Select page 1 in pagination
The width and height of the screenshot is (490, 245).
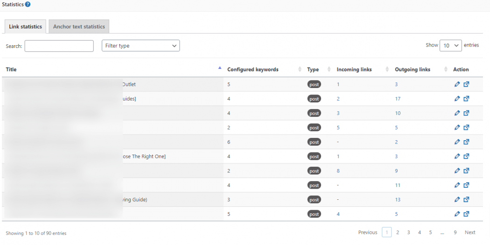pyautogui.click(x=387, y=232)
